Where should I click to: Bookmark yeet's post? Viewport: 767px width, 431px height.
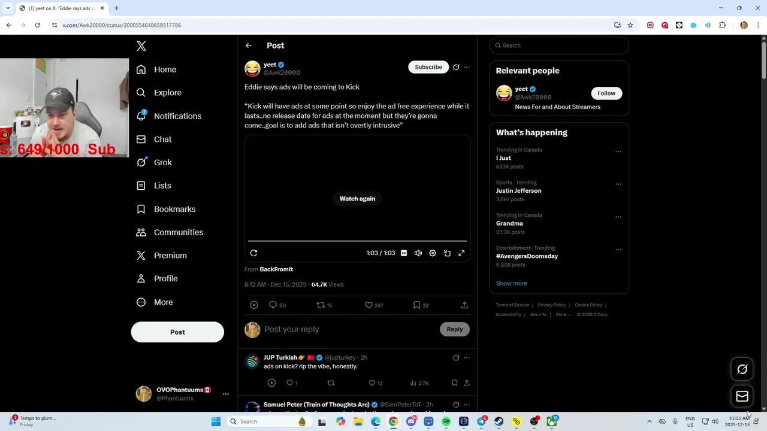point(421,305)
